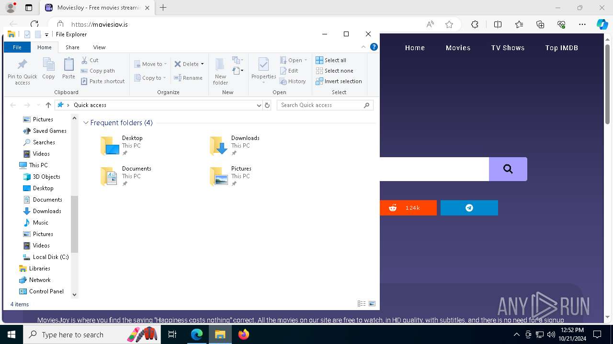This screenshot has height=344, width=613.
Task: Click the Telegram share button
Action: coord(469,208)
